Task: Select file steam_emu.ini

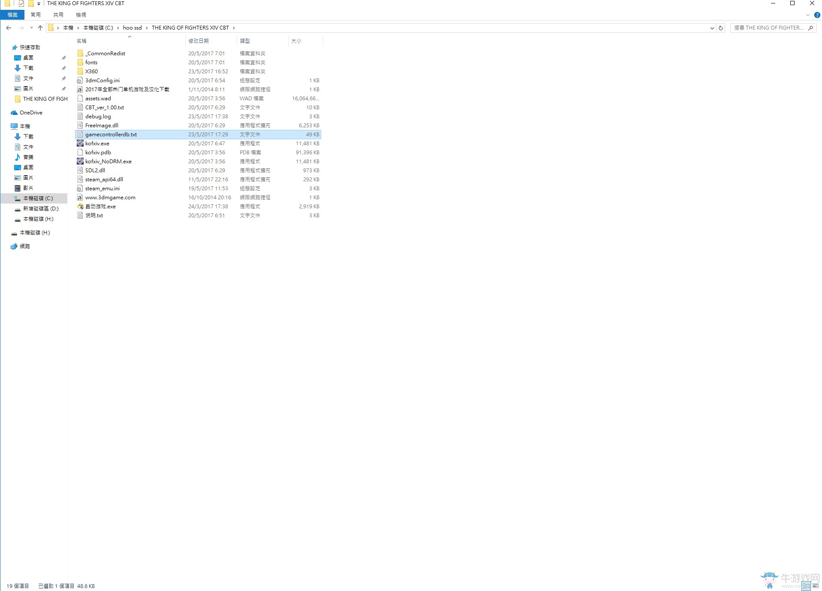Action: (x=198, y=189)
